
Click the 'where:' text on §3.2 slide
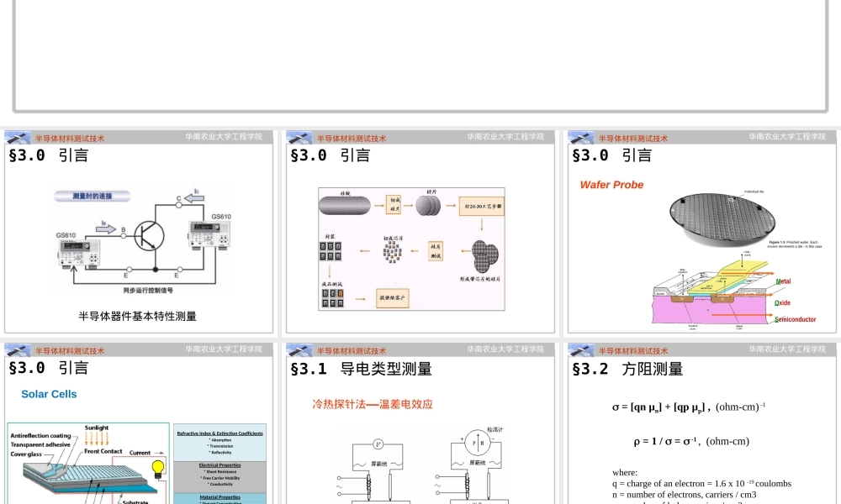pyautogui.click(x=625, y=472)
